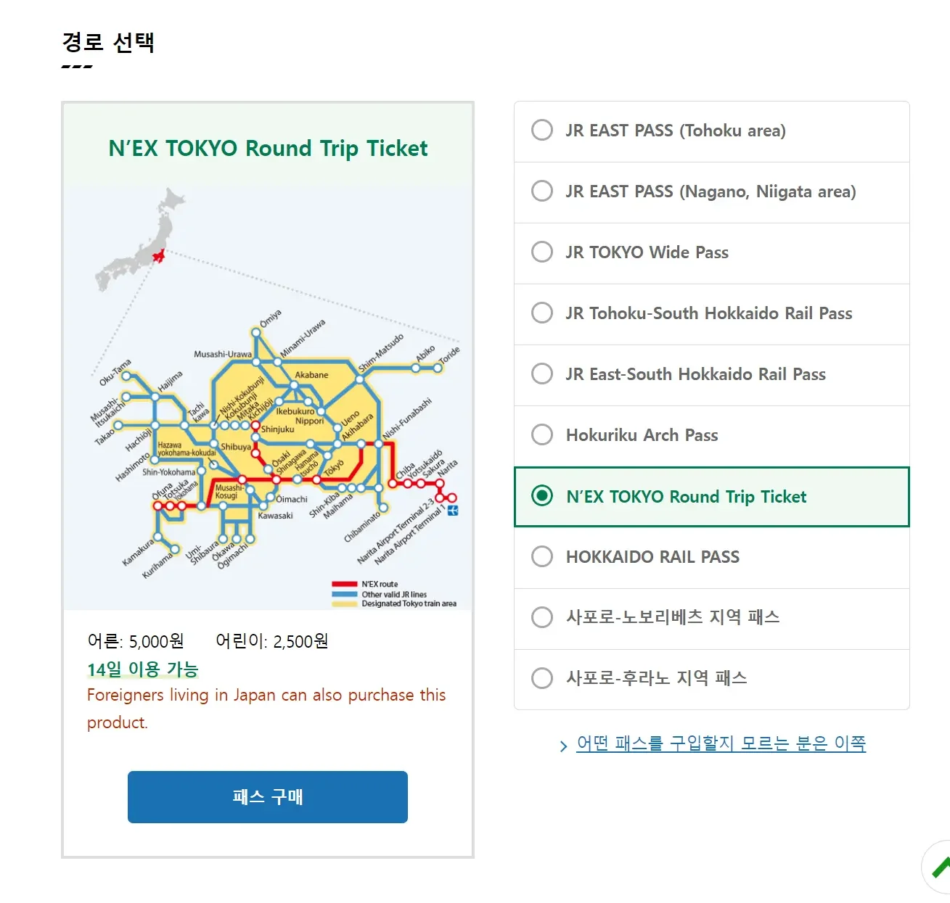Click the chevron arrow beside the help link
This screenshot has width=950, height=903.
click(x=563, y=746)
